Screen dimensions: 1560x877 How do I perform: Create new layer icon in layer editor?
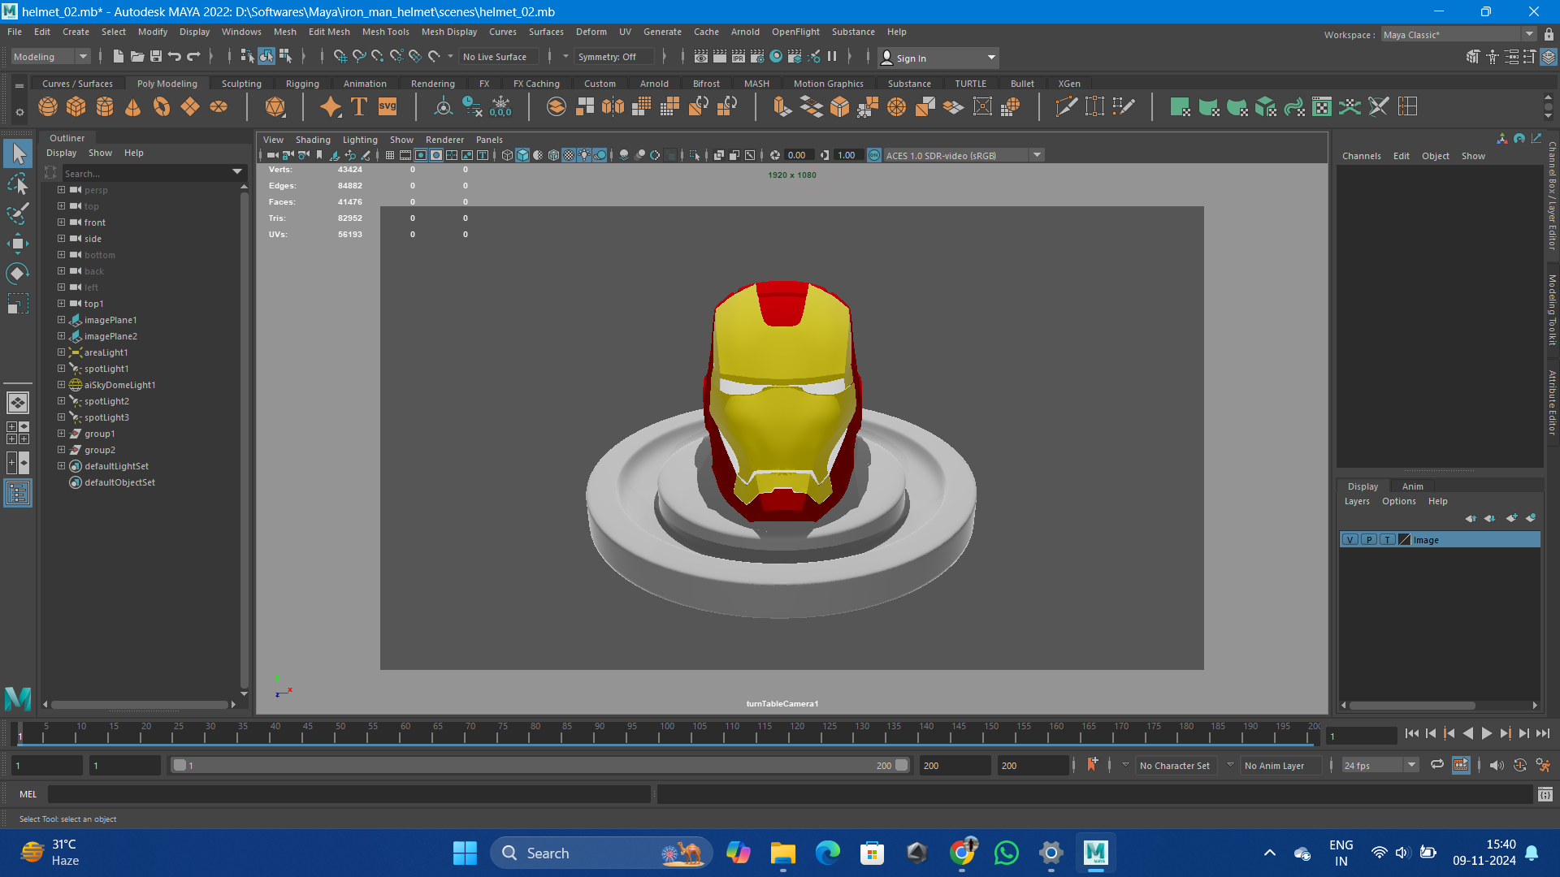pyautogui.click(x=1511, y=518)
